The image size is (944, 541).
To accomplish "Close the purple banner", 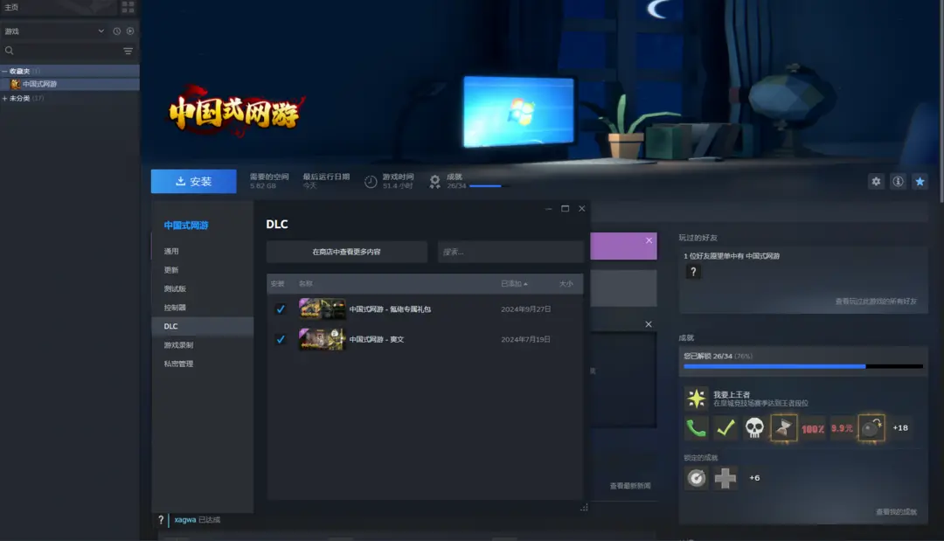I will tap(649, 240).
